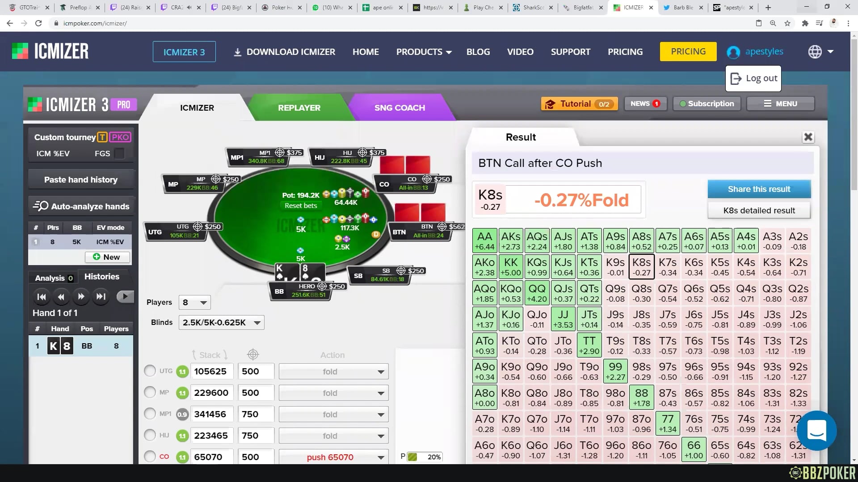Open K8s detailed result
858x482 pixels.
tap(759, 210)
